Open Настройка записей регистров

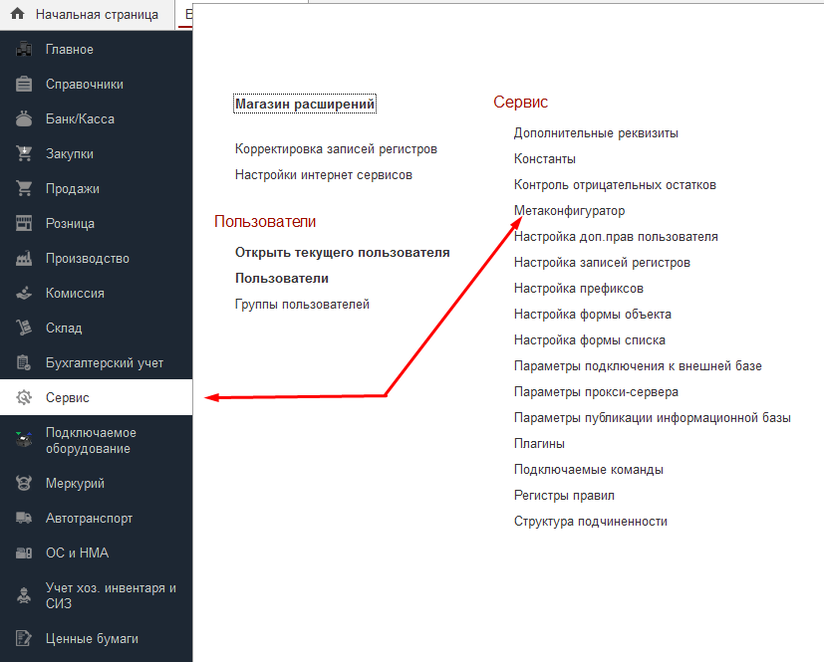click(602, 263)
